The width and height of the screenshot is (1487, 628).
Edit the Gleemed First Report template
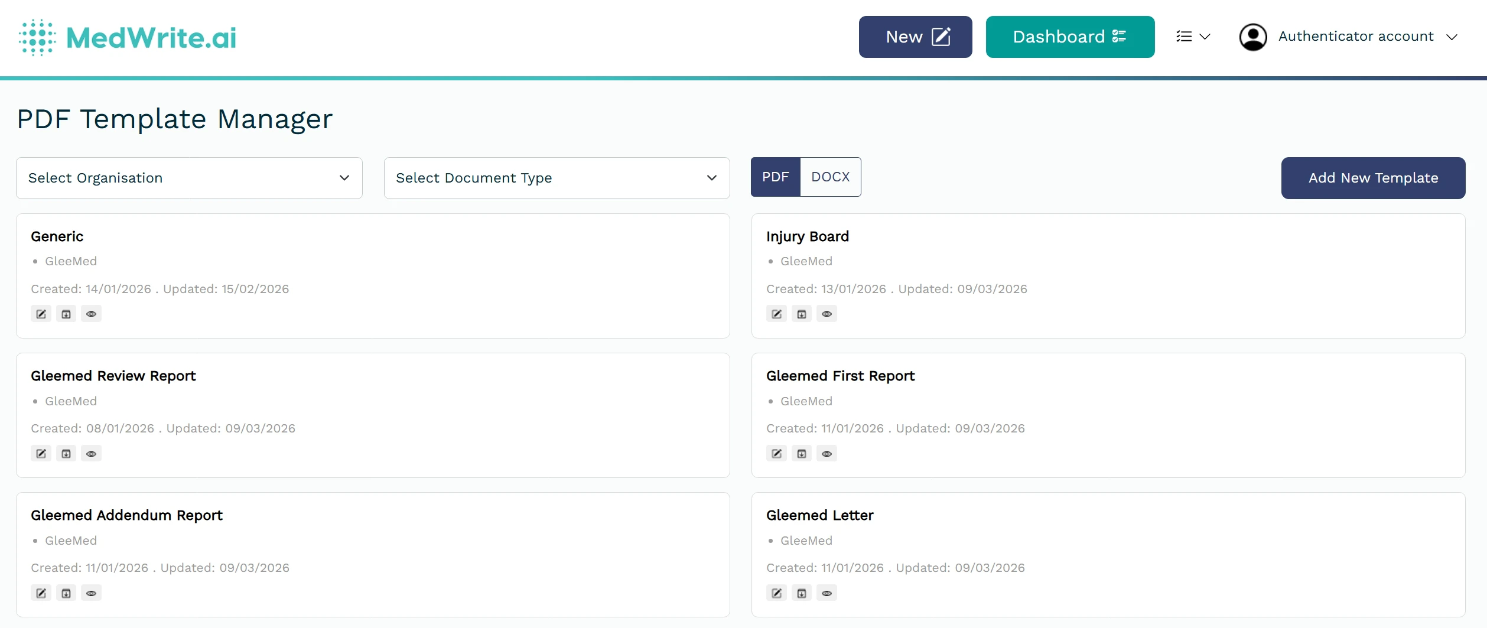coord(776,453)
